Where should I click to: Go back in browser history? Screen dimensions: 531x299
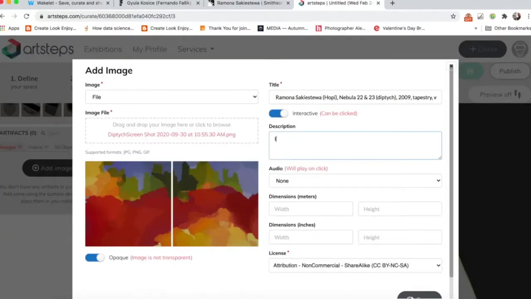pyautogui.click(x=2, y=16)
